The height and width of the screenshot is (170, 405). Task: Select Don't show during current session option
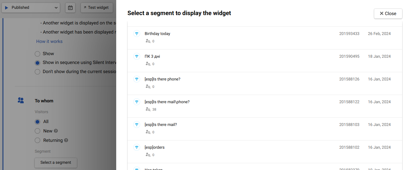click(37, 72)
